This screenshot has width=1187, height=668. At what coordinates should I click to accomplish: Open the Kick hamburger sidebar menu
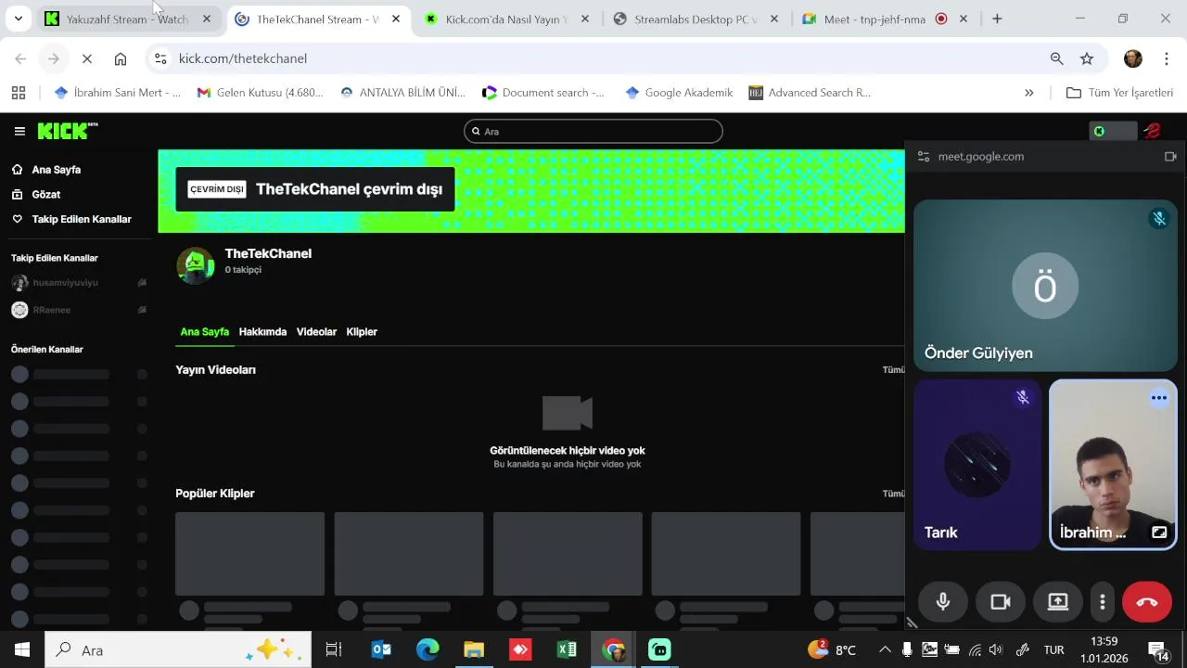[x=19, y=132]
